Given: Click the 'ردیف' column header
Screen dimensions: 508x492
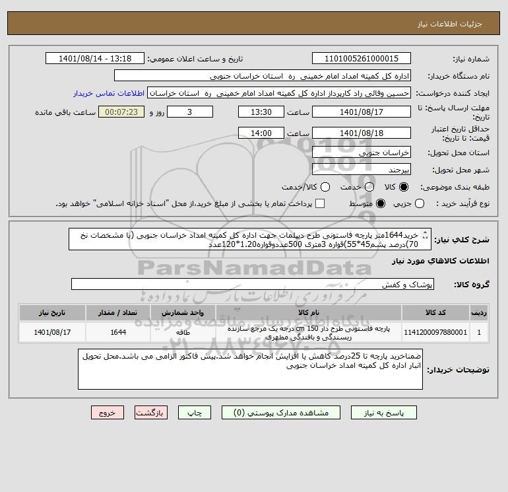Looking at the screenshot, I should (479, 312).
